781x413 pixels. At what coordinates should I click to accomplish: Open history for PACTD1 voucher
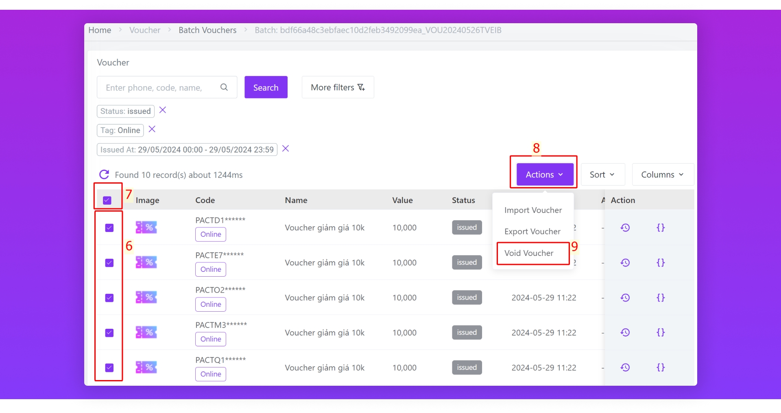pos(625,227)
